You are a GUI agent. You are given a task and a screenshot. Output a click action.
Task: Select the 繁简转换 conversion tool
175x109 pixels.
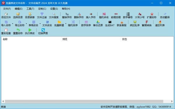147,23
